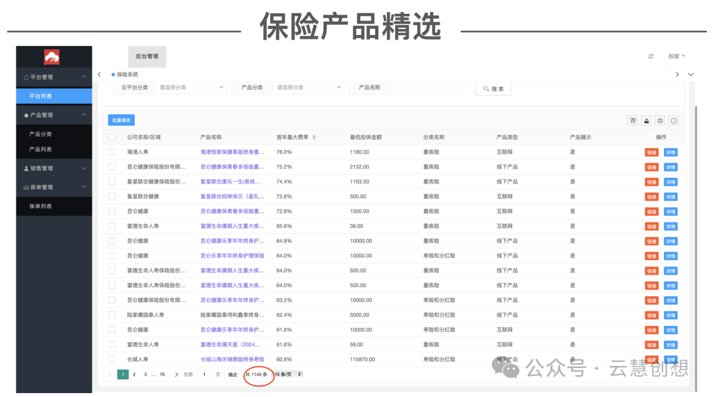
Task: Open the card view icon above the table
Action: pos(633,120)
